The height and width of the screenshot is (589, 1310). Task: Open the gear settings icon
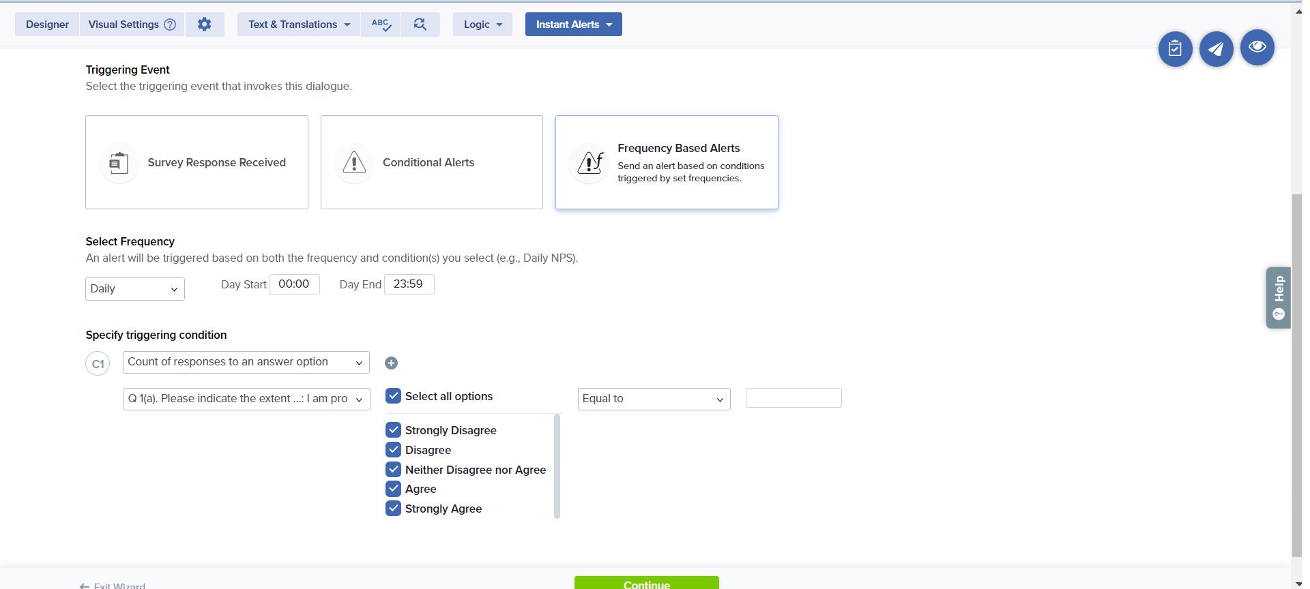pos(204,25)
